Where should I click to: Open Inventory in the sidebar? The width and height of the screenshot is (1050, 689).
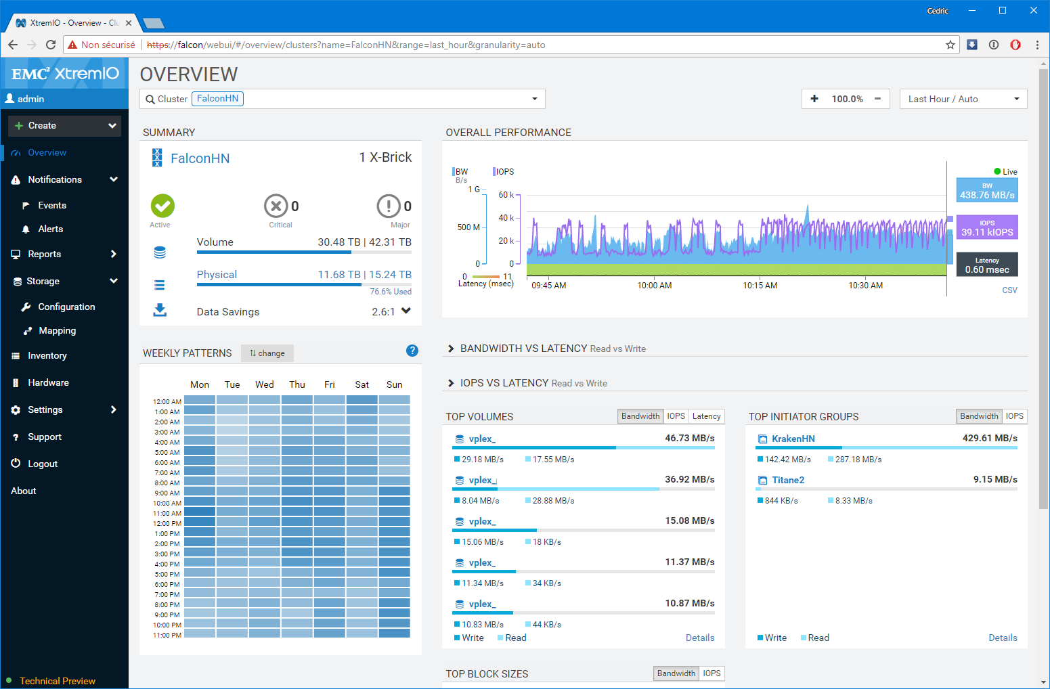pyautogui.click(x=47, y=355)
